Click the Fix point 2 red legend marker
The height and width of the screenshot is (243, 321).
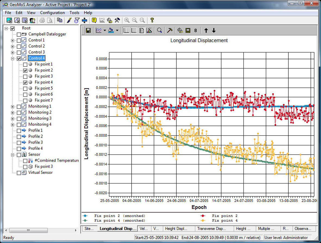[x=203, y=216]
